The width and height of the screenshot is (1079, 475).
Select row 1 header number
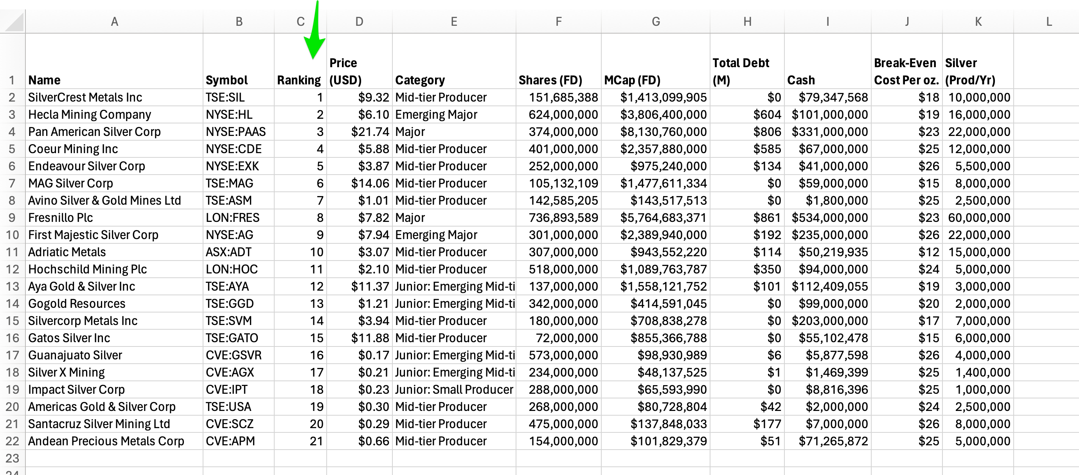click(12, 61)
